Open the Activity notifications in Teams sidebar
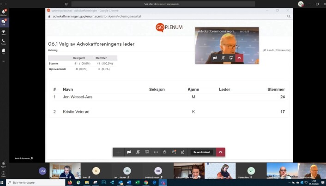This screenshot has width=326, height=186. click(4, 12)
